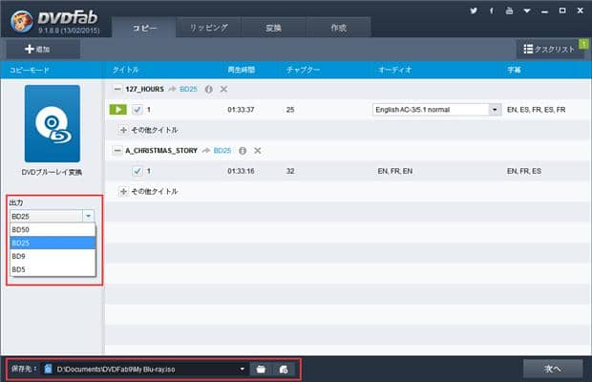Collapse the A_CHRISTMAS_STORY title group
The height and width of the screenshot is (382, 592).
coord(117,151)
